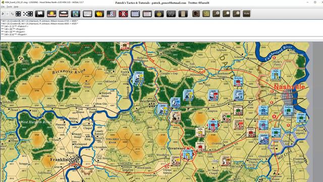This screenshot has width=323, height=182.
Task: Select the highlighted counter at Brentwood
Action: click(x=188, y=155)
